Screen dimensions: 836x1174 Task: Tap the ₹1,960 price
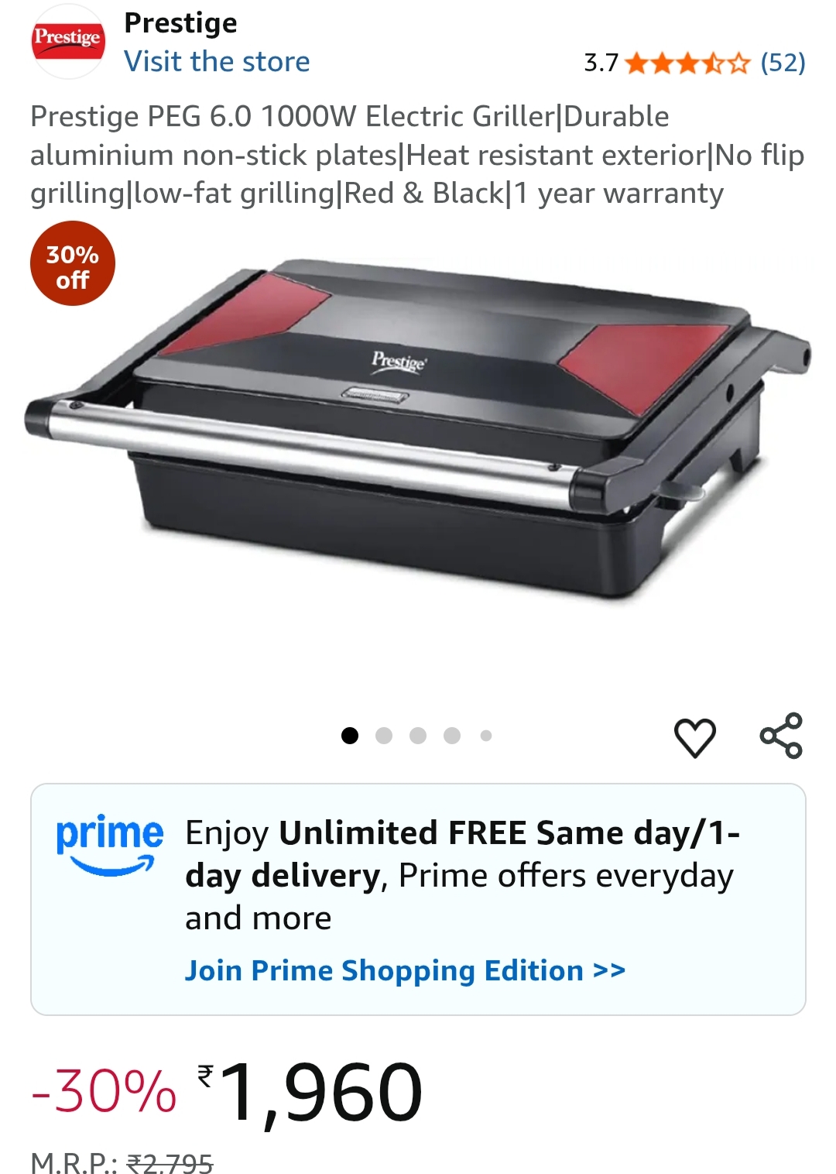pyautogui.click(x=310, y=1092)
